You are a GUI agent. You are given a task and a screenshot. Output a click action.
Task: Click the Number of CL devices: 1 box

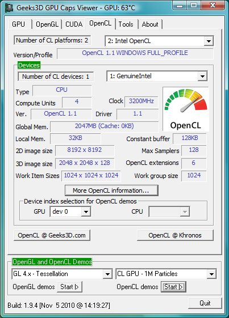pyautogui.click(x=56, y=77)
